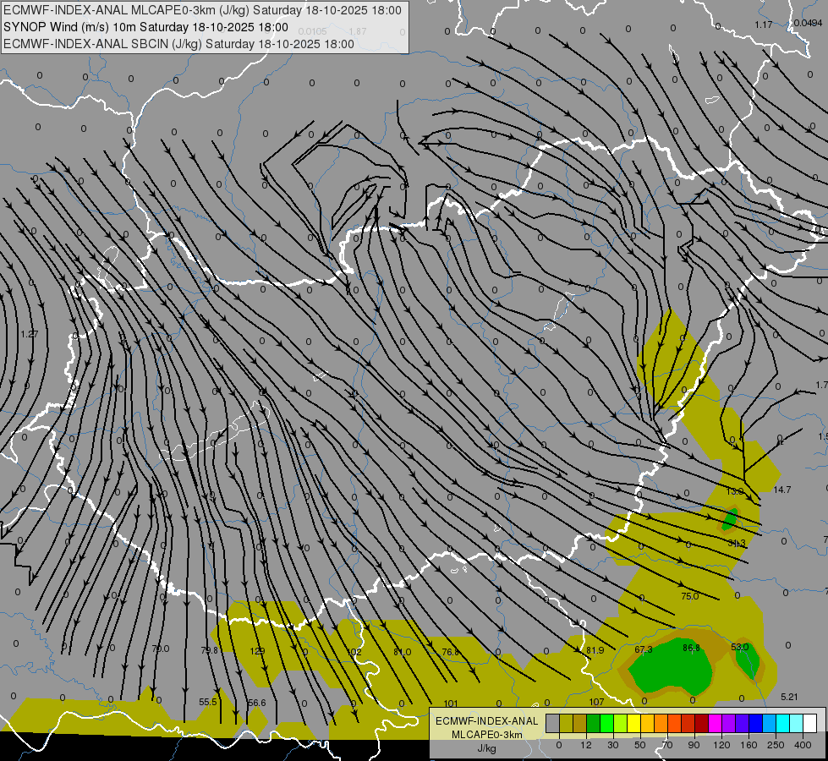Click the 1.27 value on the map
Image resolution: width=828 pixels, height=761 pixels.
30,334
